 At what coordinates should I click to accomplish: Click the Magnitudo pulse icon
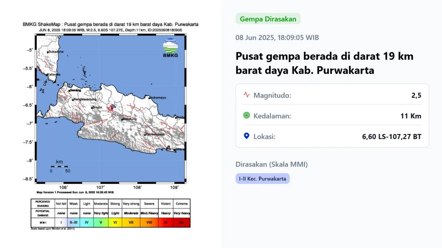[x=246, y=94]
